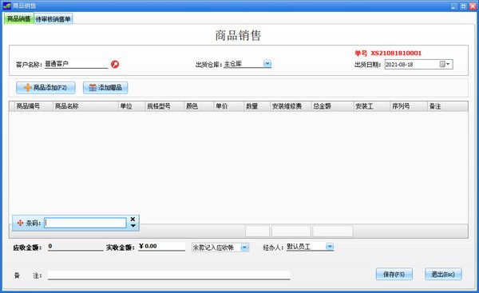Click the red move-handle icon beside 条码

point(20,223)
